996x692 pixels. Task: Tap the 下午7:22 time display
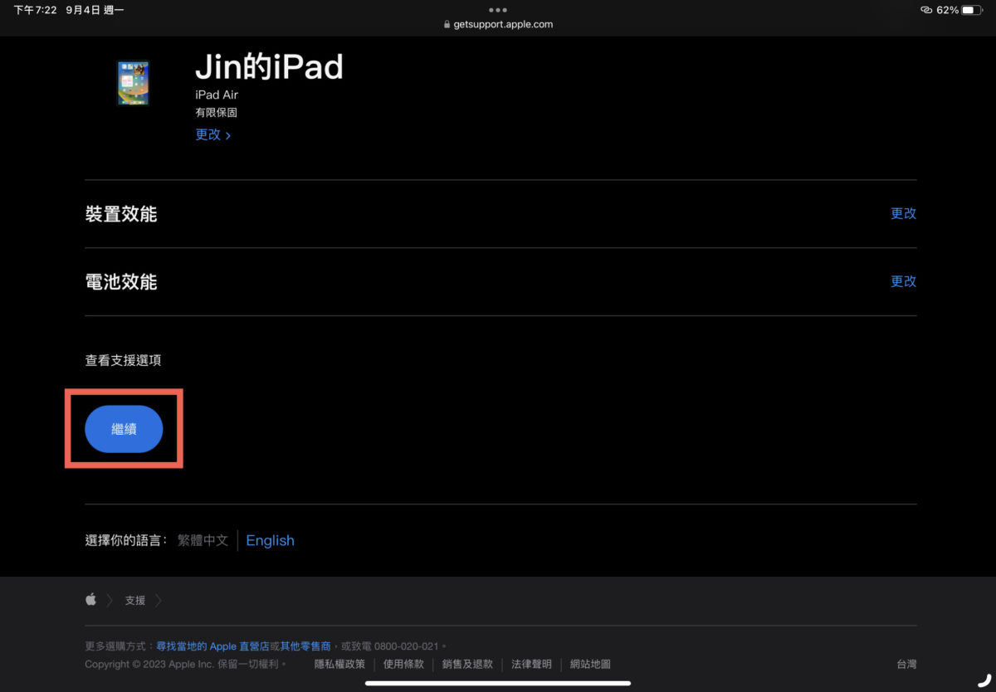coord(35,10)
